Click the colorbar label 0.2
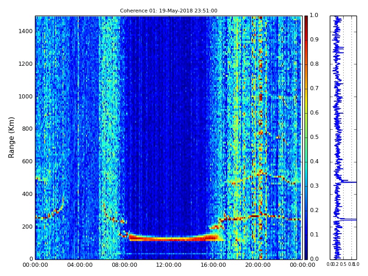The height and width of the screenshot is (276, 368). pos(314,210)
